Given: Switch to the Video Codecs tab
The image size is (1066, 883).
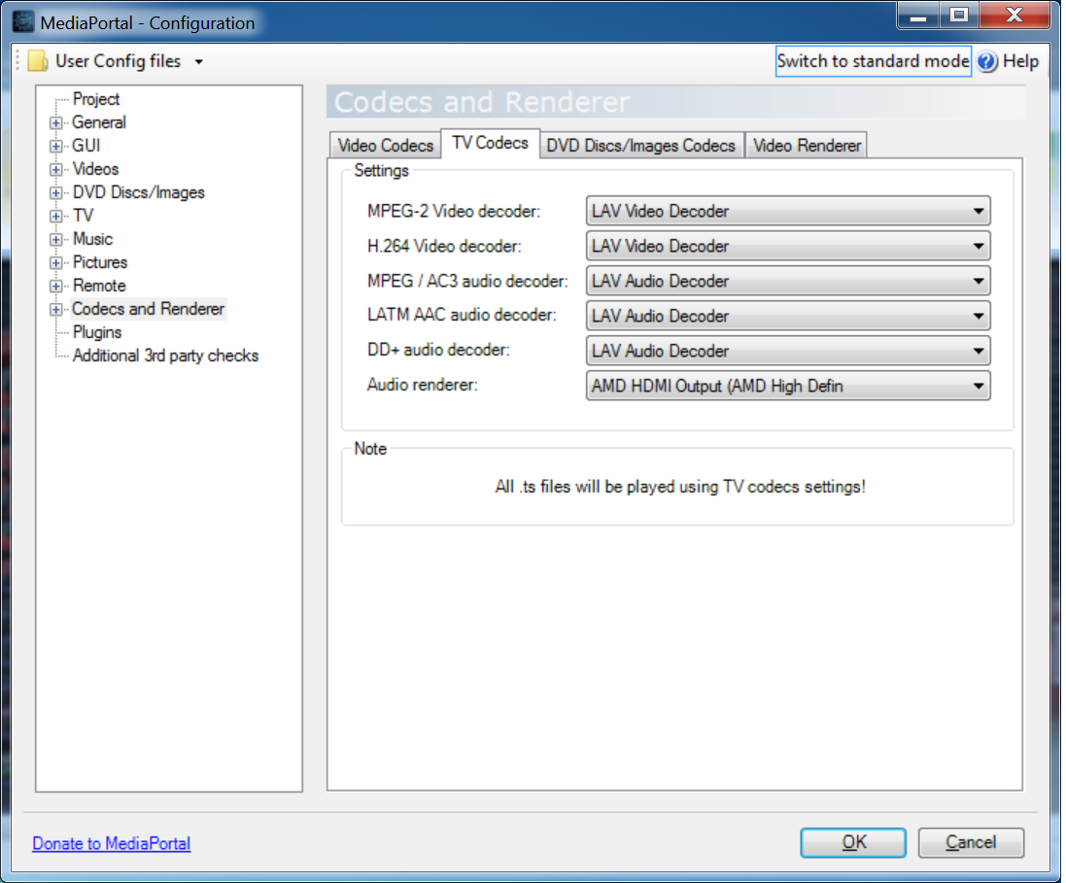Looking at the screenshot, I should pyautogui.click(x=385, y=146).
